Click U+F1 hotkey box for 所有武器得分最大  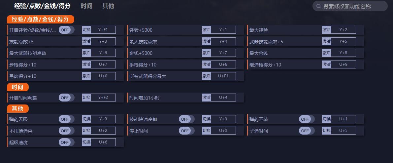coord(223,76)
